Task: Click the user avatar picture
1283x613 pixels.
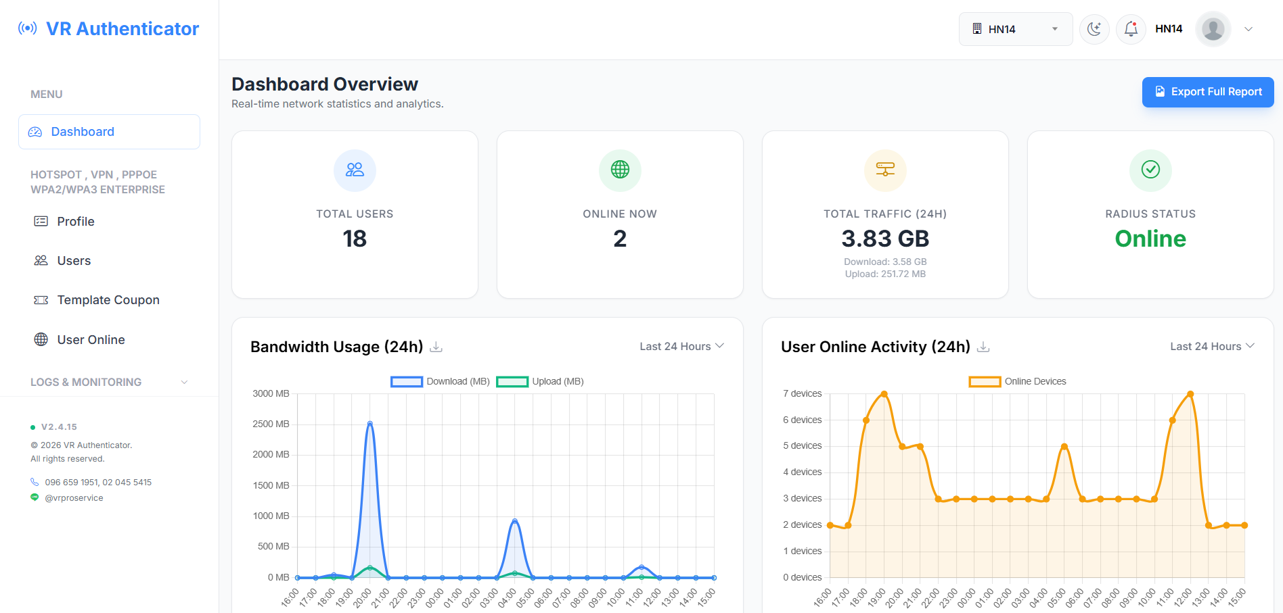Action: pos(1213,29)
